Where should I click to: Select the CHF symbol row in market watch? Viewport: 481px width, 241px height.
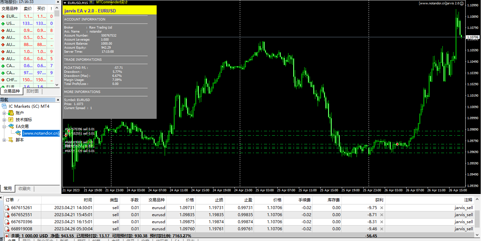(11, 80)
